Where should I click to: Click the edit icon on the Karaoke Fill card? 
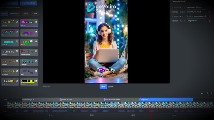pos(17,41)
